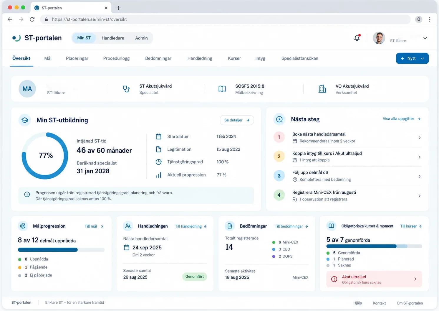The image size is (439, 311).
Task: Click the book icon by Obligatoriska kurser
Action: [x=331, y=226]
